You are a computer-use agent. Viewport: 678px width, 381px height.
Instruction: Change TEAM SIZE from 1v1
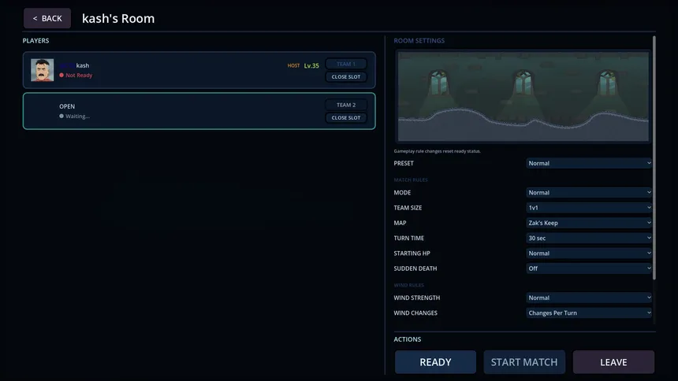point(589,208)
